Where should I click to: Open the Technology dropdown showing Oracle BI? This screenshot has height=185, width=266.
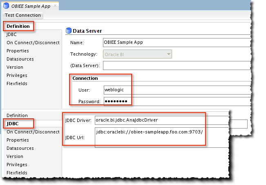click(x=137, y=54)
